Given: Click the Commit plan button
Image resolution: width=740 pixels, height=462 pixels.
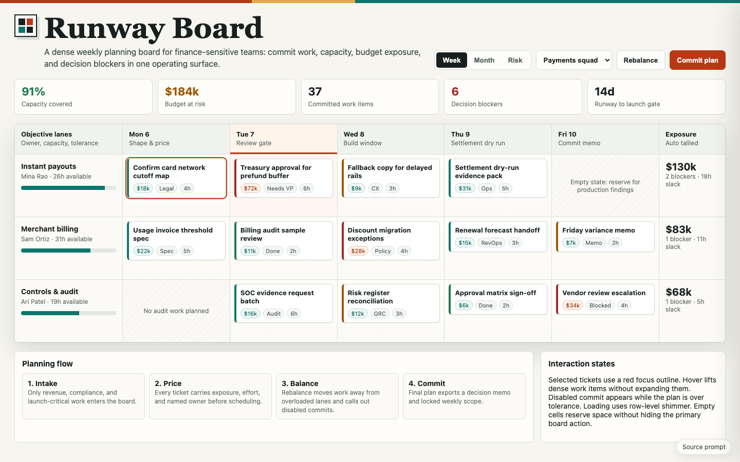Looking at the screenshot, I should point(697,60).
